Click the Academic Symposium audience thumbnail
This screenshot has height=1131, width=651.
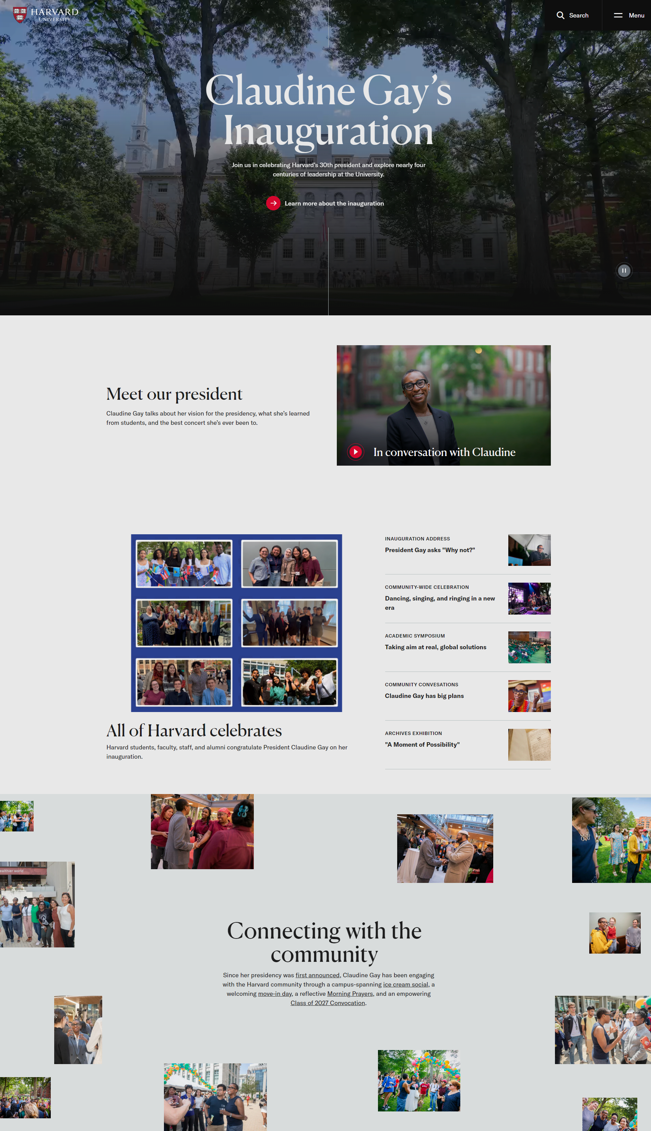pyautogui.click(x=529, y=647)
